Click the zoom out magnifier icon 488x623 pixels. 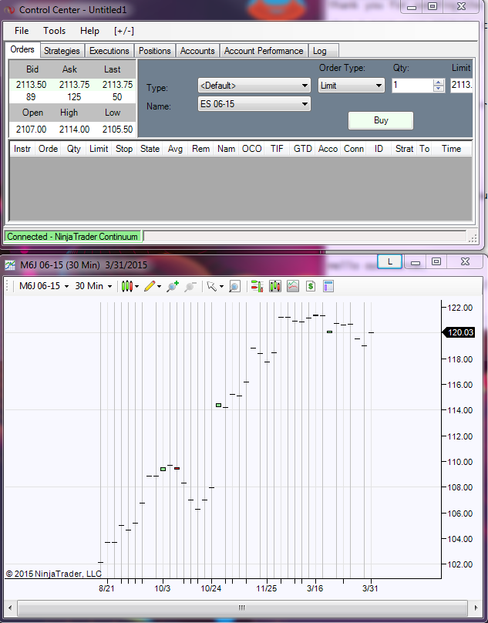(x=190, y=286)
